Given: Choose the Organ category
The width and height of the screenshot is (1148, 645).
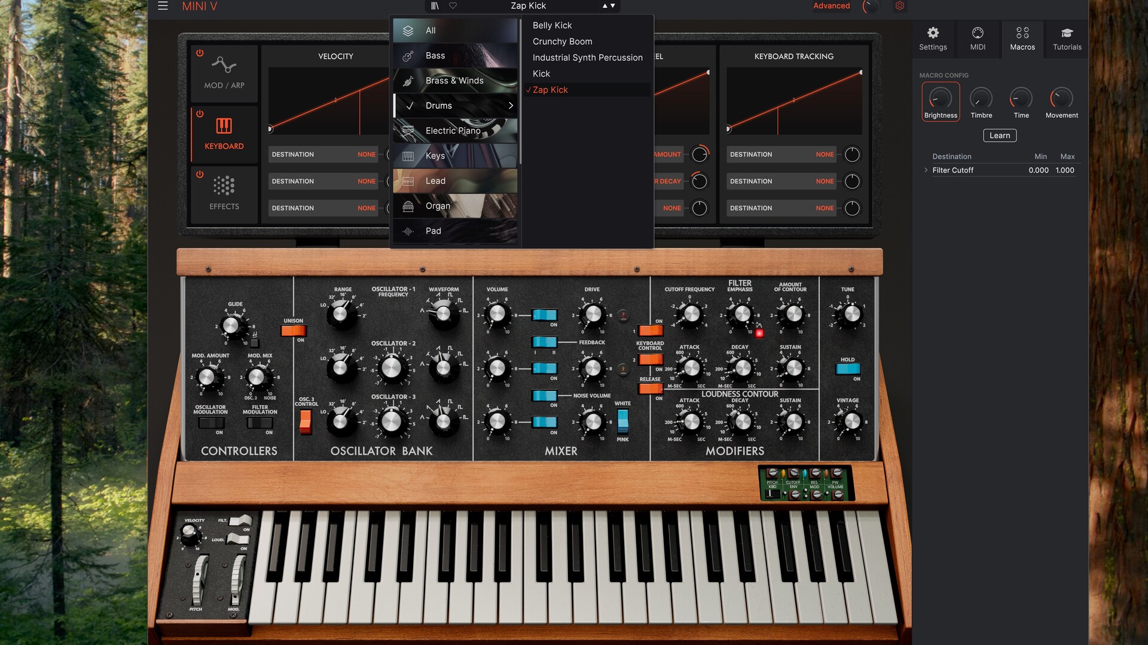Looking at the screenshot, I should [x=455, y=206].
